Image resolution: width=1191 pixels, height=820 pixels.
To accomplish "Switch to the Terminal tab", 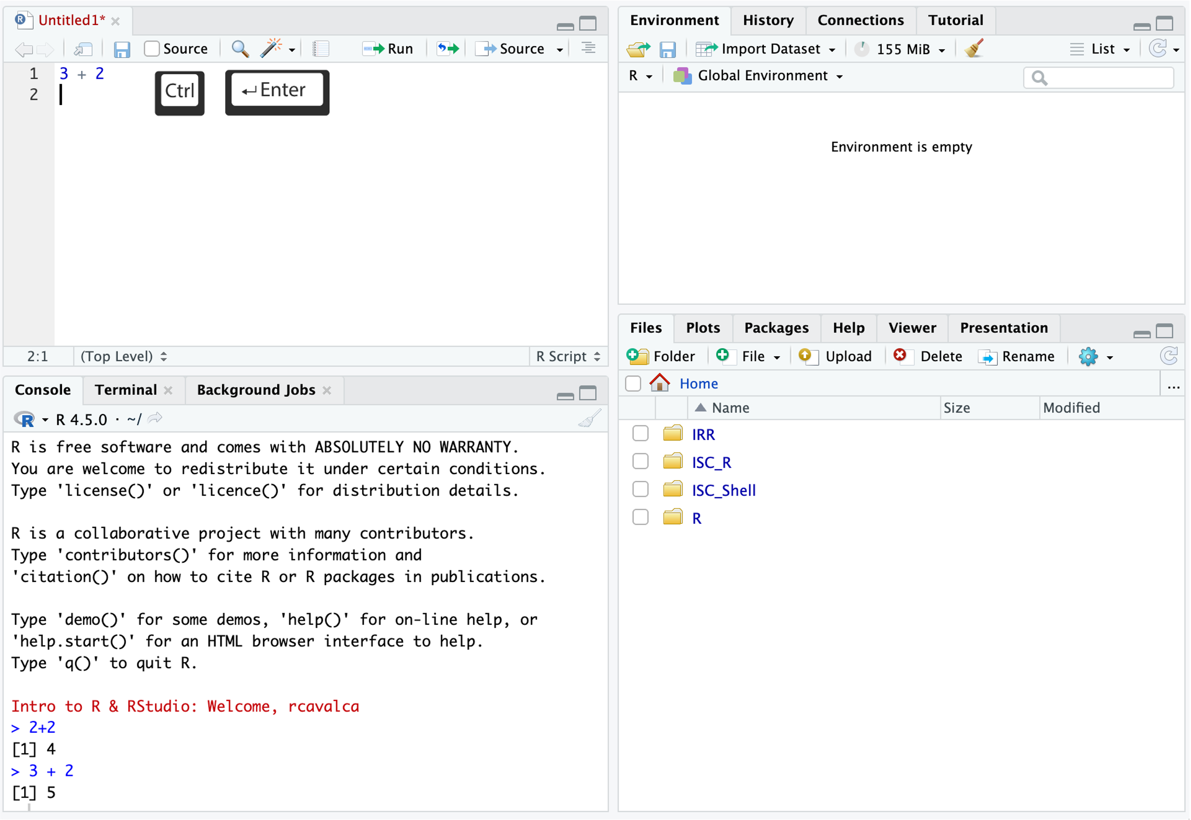I will point(126,390).
